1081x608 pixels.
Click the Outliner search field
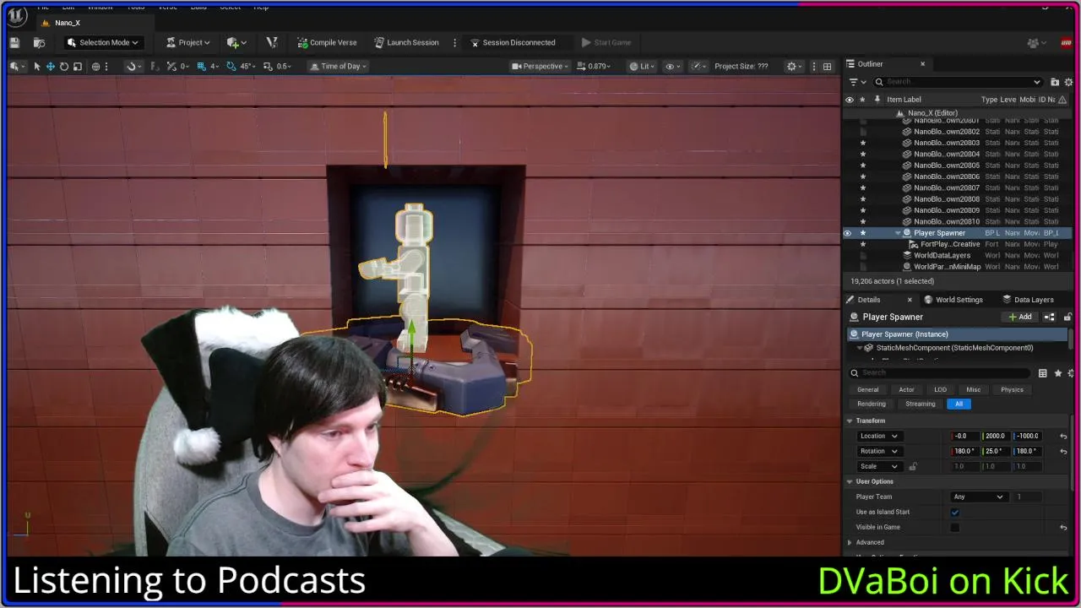[x=958, y=82]
